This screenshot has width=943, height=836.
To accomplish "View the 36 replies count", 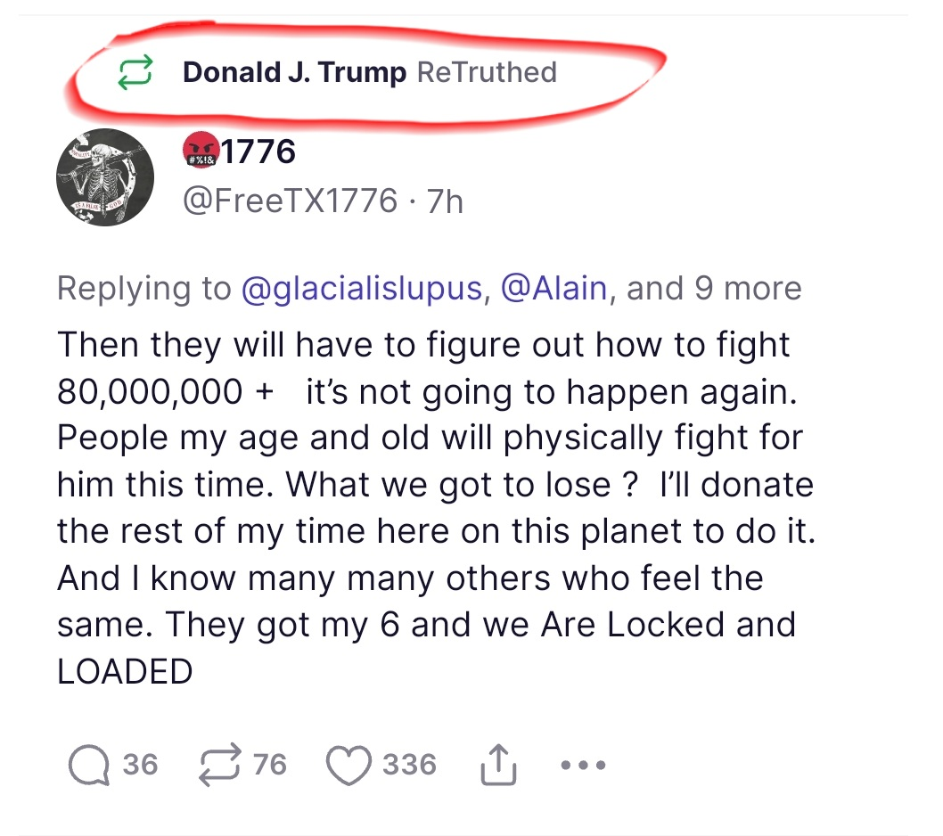I will pos(141,765).
